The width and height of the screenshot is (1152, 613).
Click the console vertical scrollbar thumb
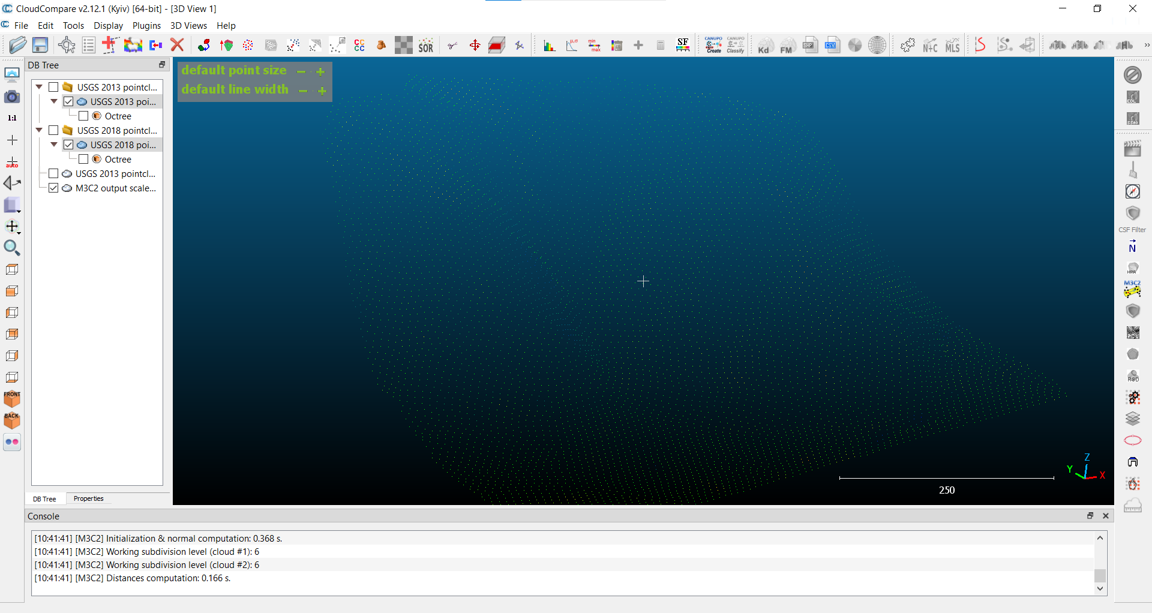[1100, 575]
